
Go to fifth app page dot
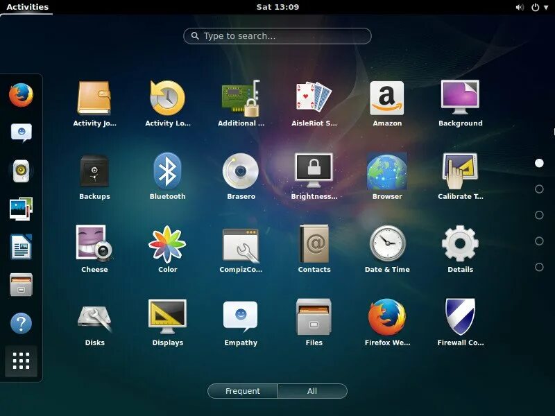pyautogui.click(x=539, y=267)
